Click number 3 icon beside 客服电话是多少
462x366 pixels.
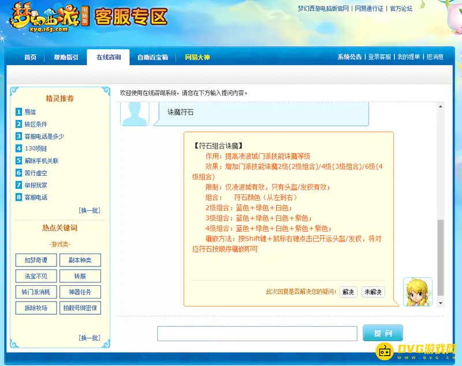coord(18,136)
